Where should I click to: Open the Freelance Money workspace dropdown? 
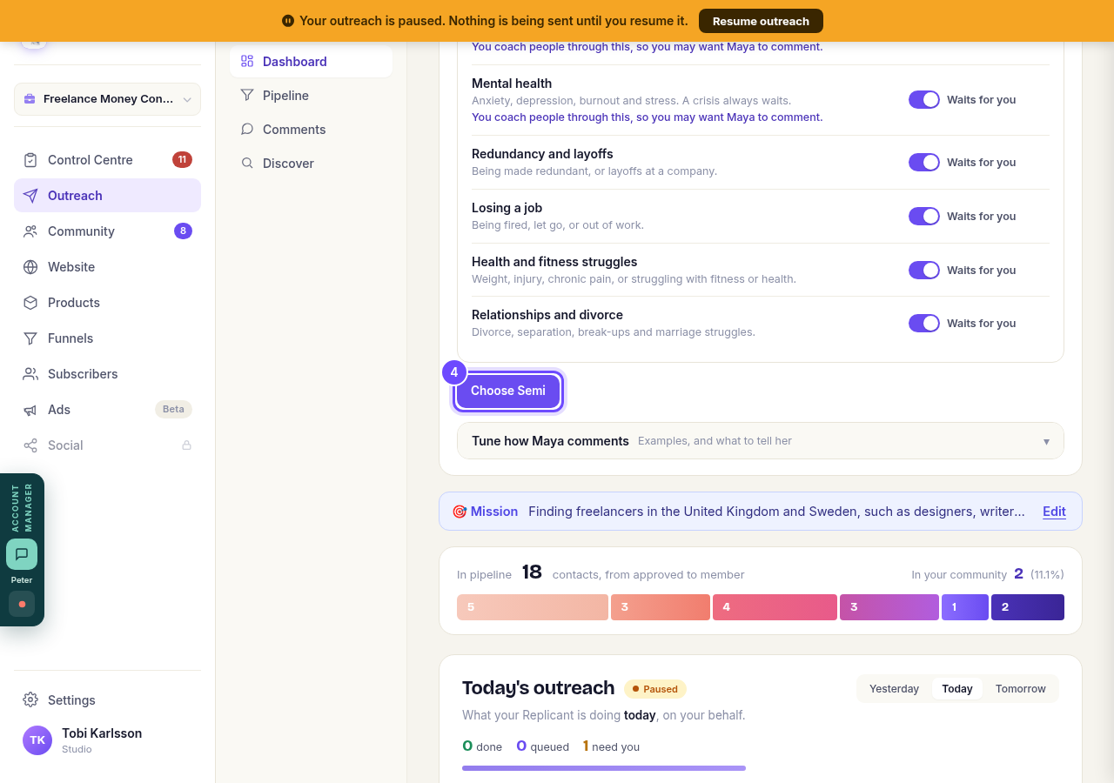click(x=107, y=99)
